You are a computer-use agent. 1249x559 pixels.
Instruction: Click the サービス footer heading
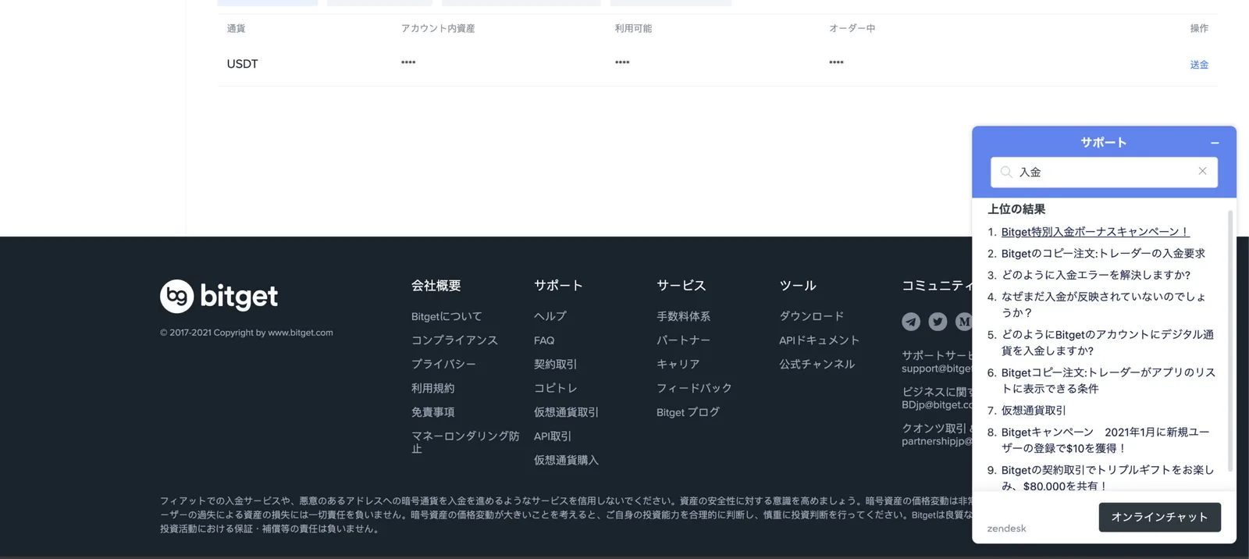[681, 286]
